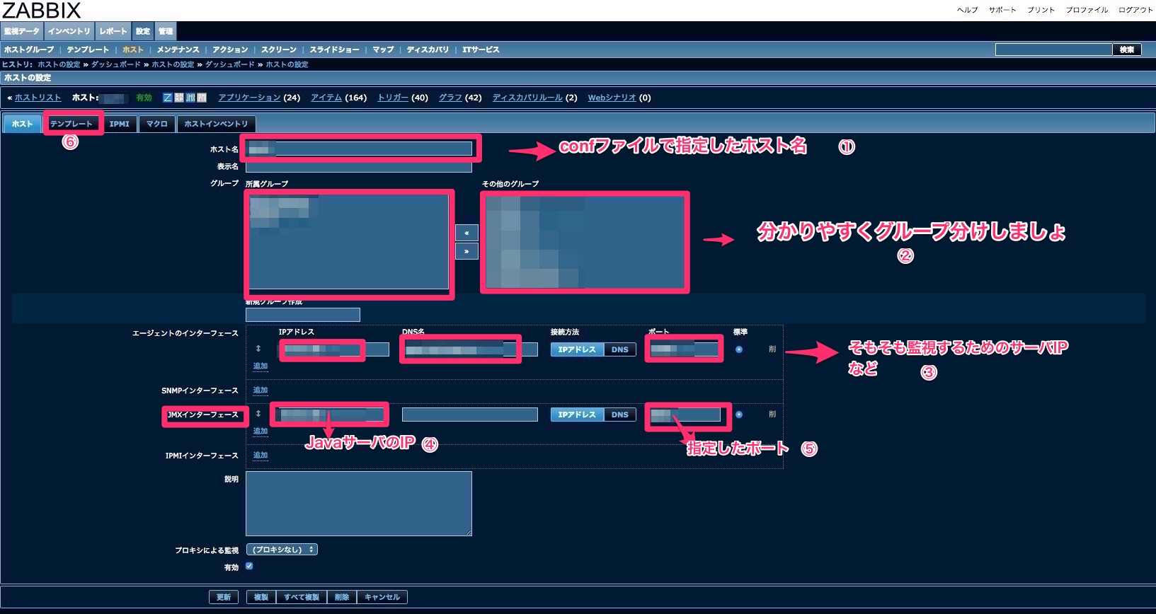
Task: Click the agent interface drag handle
Action: 258,349
